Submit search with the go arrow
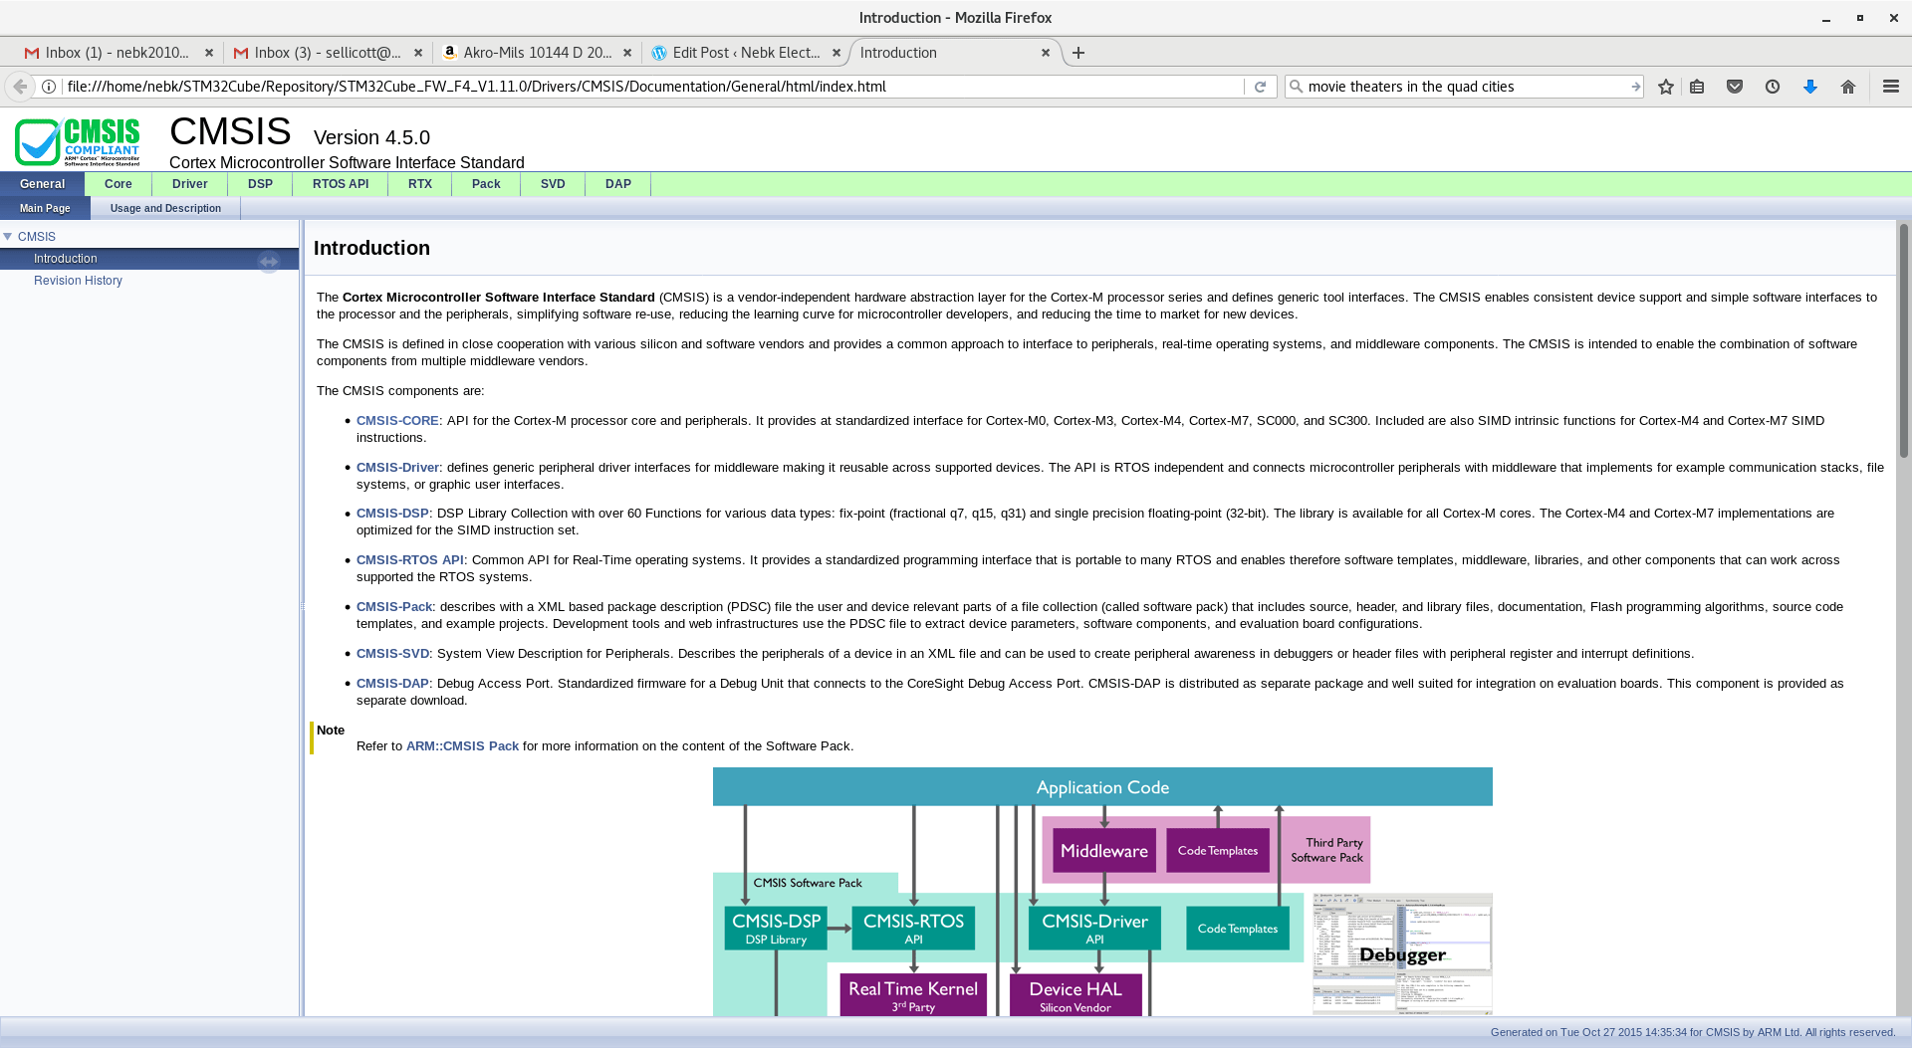 click(x=1635, y=87)
